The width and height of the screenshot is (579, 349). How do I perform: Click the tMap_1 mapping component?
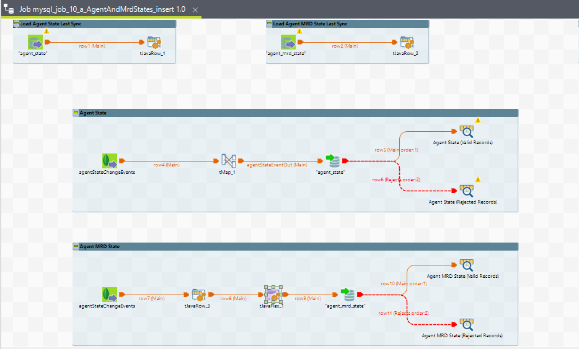pyautogui.click(x=229, y=161)
